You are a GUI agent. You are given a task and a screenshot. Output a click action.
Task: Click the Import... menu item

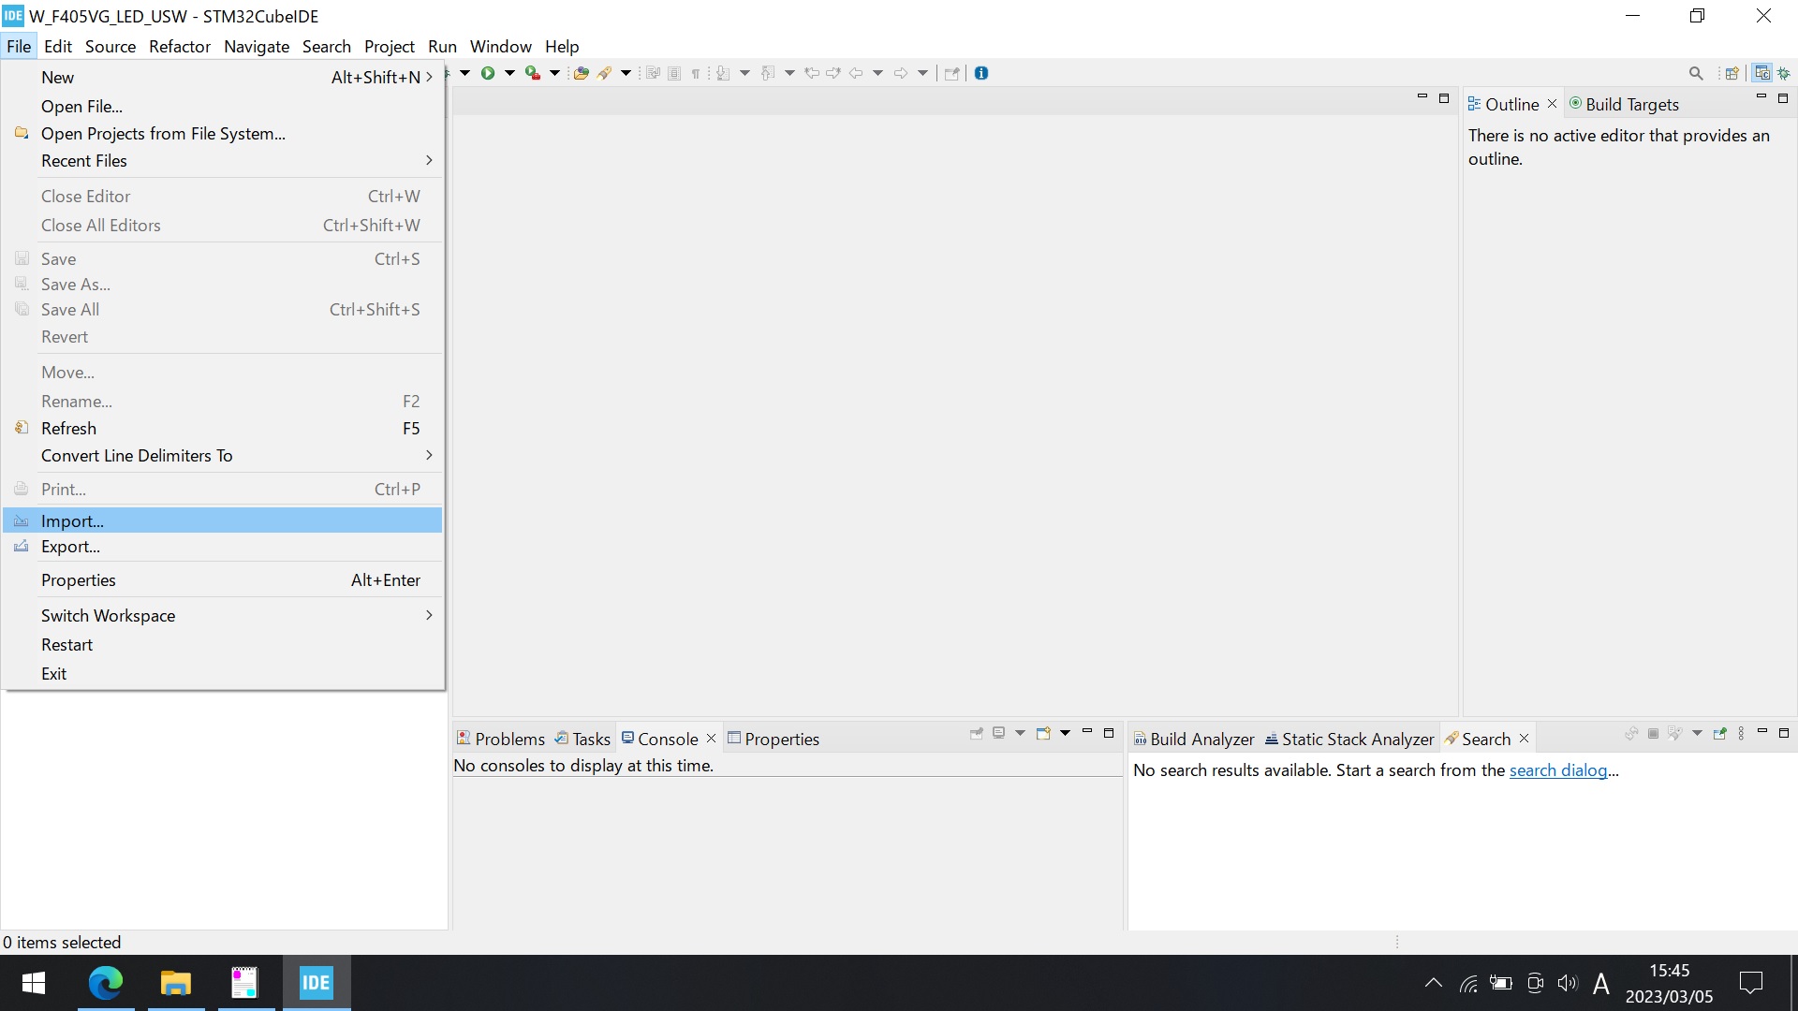pyautogui.click(x=71, y=520)
